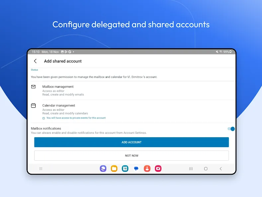The width and height of the screenshot is (262, 197).
Task: Open the Messages chat bubble app
Action: click(136, 168)
